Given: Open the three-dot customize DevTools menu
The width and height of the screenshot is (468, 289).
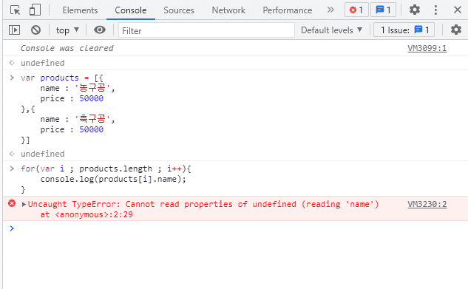Looking at the screenshot, I should (435, 10).
